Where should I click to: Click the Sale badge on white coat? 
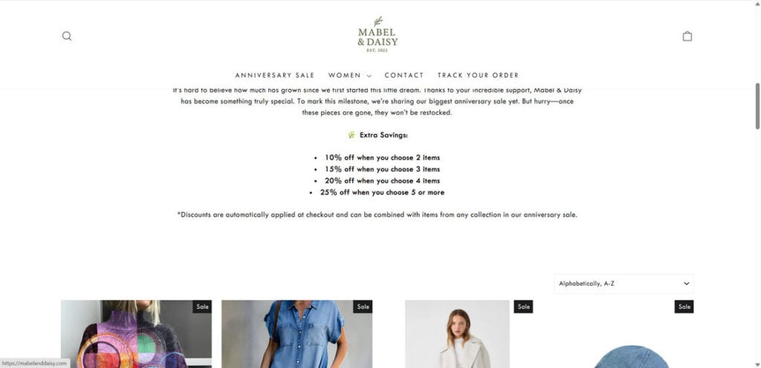524,306
